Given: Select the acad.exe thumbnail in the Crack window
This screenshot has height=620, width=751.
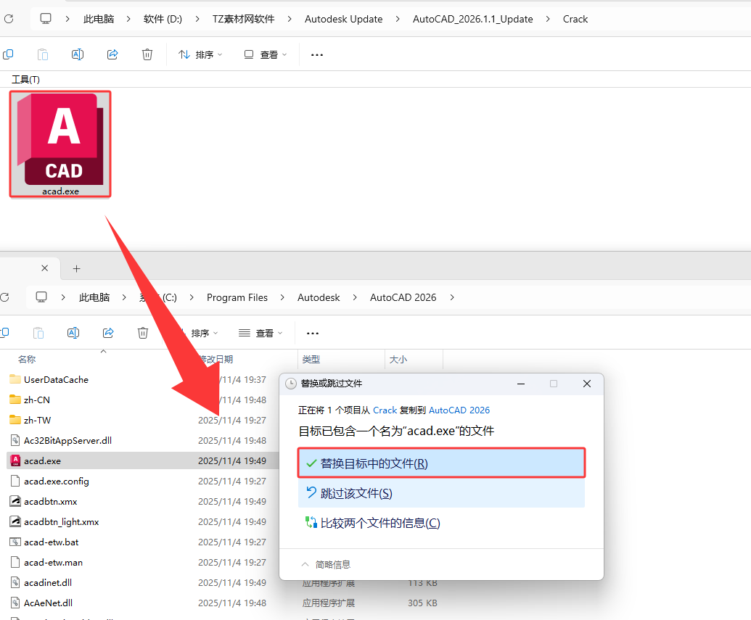Looking at the screenshot, I should point(60,144).
